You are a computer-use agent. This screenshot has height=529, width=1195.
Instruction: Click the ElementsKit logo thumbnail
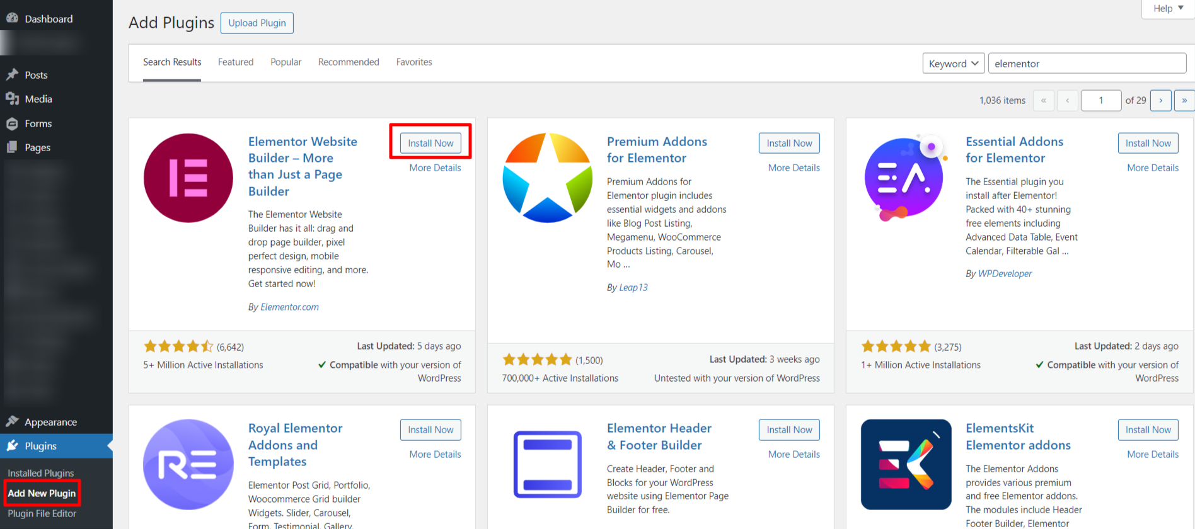[x=906, y=464]
